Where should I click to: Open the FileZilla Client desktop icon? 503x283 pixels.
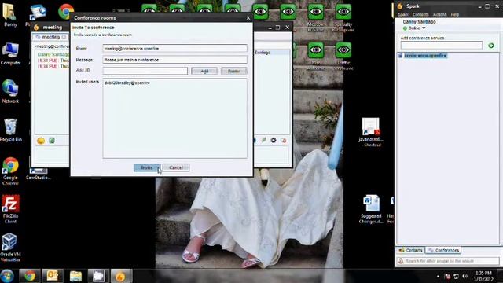pos(10,209)
